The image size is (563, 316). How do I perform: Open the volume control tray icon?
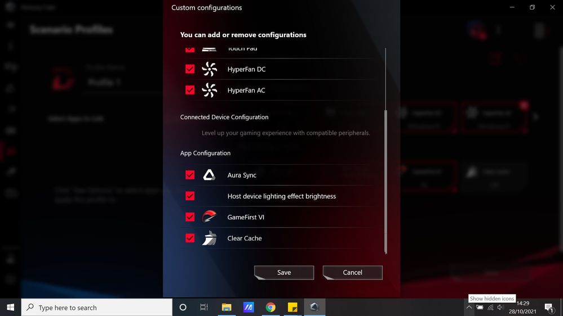(x=500, y=308)
